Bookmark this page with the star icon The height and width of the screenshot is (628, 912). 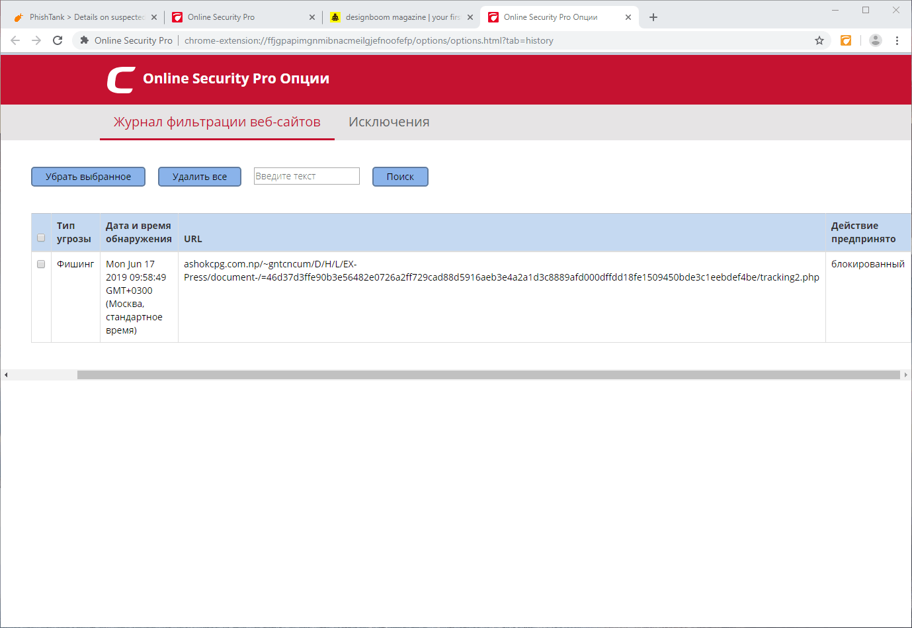click(819, 40)
